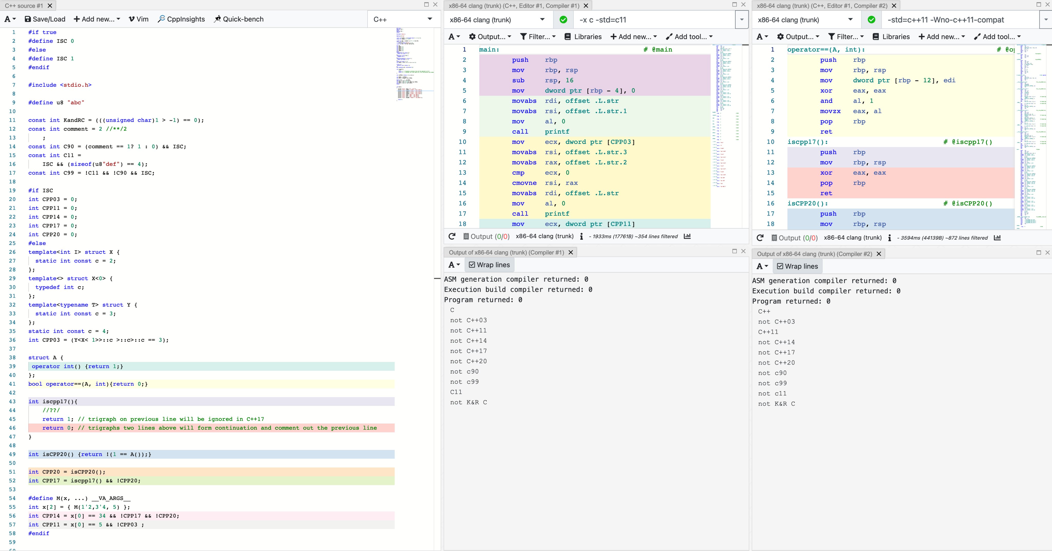Screen dimensions: 1052x551
Task: Expand the editor's 'Add new...' dropdown
Action: tap(97, 19)
